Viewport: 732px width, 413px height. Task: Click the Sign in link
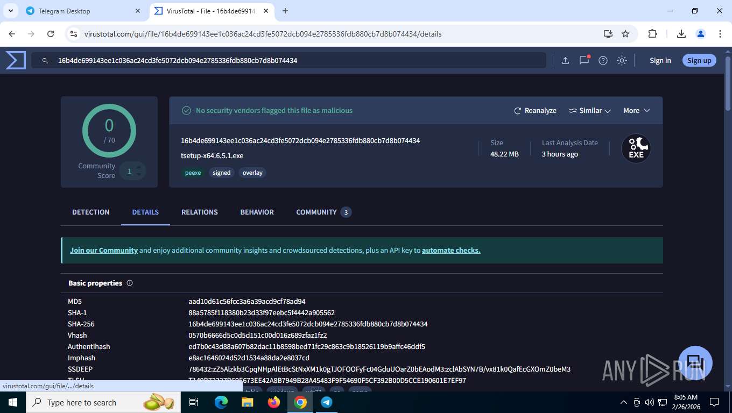[660, 61]
